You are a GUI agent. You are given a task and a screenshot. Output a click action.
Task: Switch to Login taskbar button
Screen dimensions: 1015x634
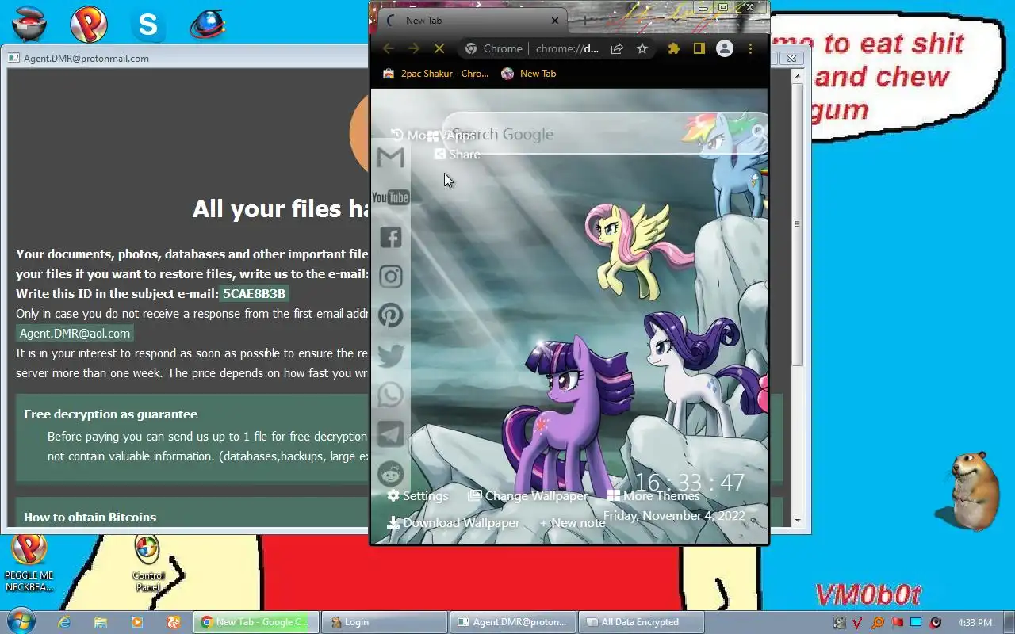pyautogui.click(x=385, y=622)
